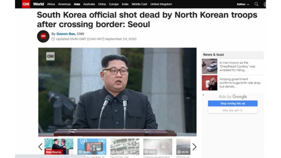
Task: Open author Gawon Bae's profile link
Action: [x=66, y=34]
